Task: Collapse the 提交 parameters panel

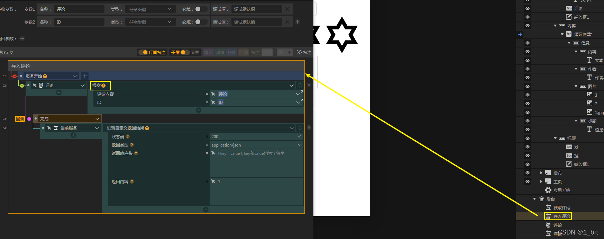Action: click(199, 110)
